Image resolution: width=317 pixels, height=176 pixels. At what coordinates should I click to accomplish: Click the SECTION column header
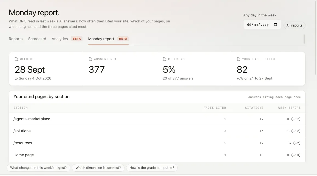click(21, 108)
